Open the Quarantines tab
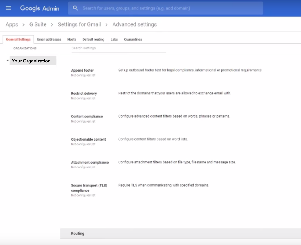 point(133,39)
